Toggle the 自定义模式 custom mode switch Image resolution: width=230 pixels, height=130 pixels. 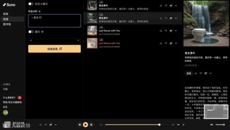(31, 4)
